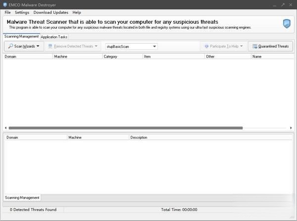
Task: Maximize the EMCO Malware Destroyer window
Action: (283, 5)
